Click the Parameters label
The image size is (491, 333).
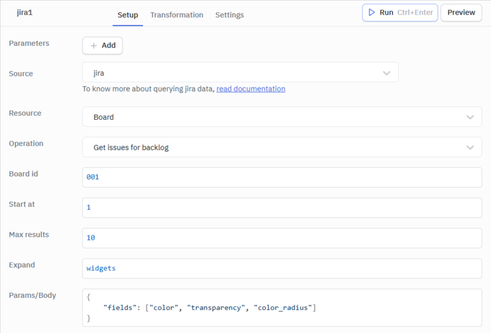(x=29, y=43)
